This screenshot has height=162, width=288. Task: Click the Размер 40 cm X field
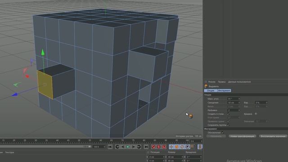(x=175, y=157)
